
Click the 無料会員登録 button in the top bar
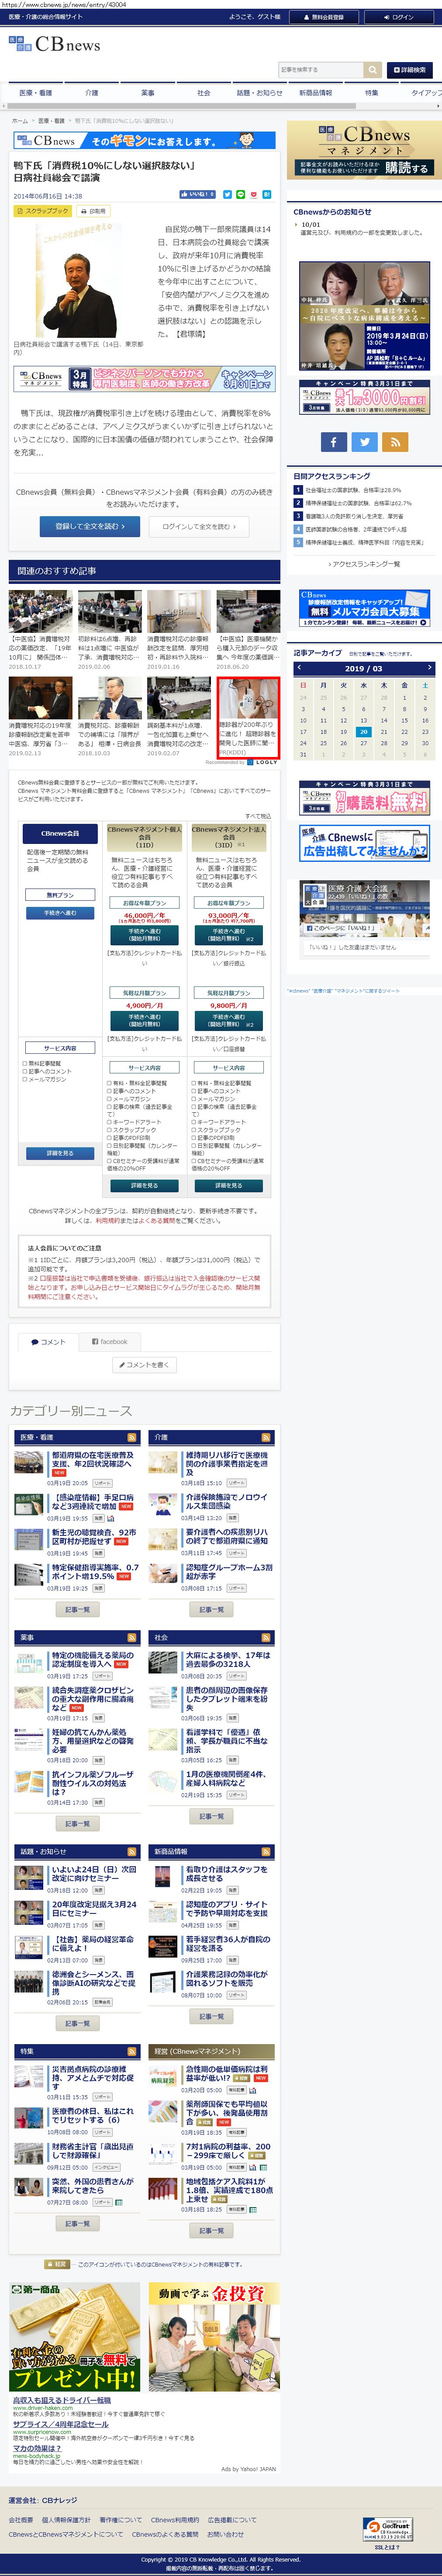coord(323,17)
